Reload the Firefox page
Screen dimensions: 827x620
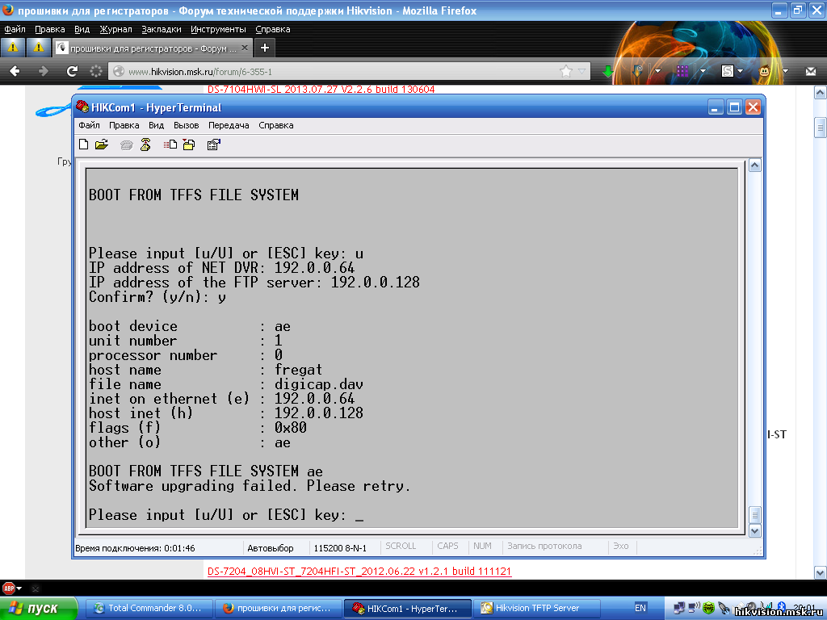[72, 71]
